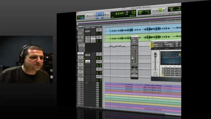Open the preset dropdown in the plugin header
The width and height of the screenshot is (211, 119).
point(169,44)
